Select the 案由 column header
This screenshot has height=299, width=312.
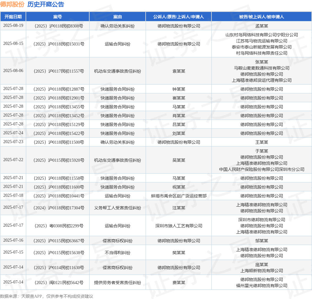[x=117, y=17]
